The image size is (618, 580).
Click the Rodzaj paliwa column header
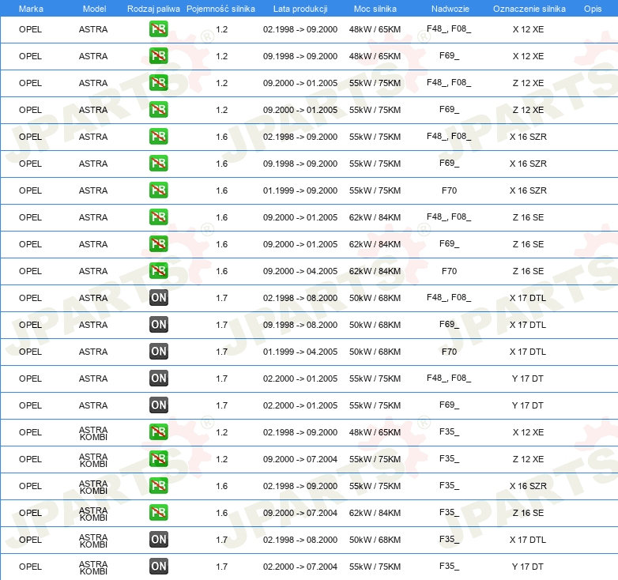coord(153,9)
